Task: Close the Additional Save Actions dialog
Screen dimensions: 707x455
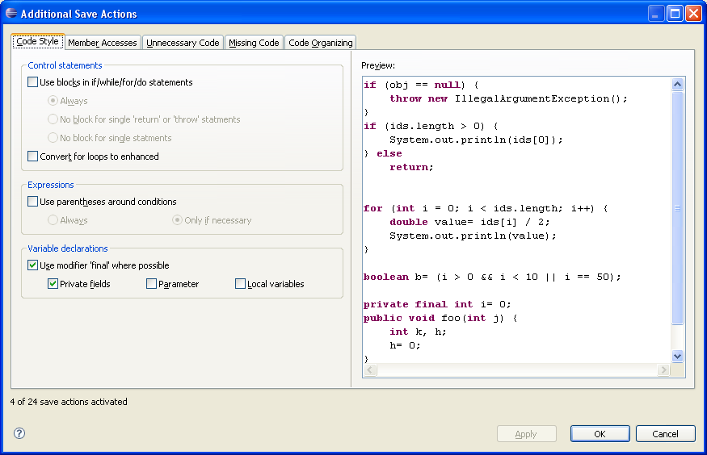Action: [693, 14]
